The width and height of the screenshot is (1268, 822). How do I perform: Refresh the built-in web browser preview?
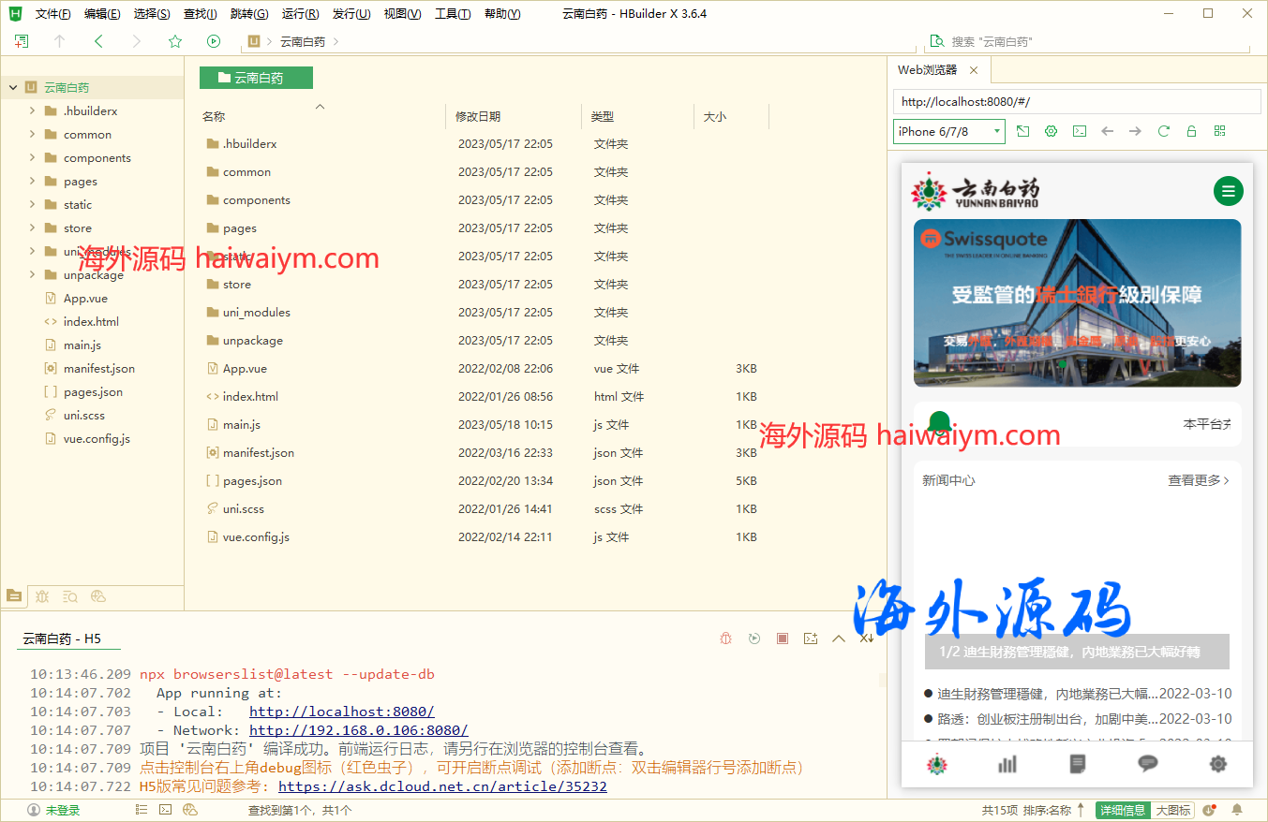pos(1164,131)
